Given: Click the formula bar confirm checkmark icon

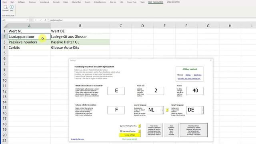Looking at the screenshot, I should 40,20.
